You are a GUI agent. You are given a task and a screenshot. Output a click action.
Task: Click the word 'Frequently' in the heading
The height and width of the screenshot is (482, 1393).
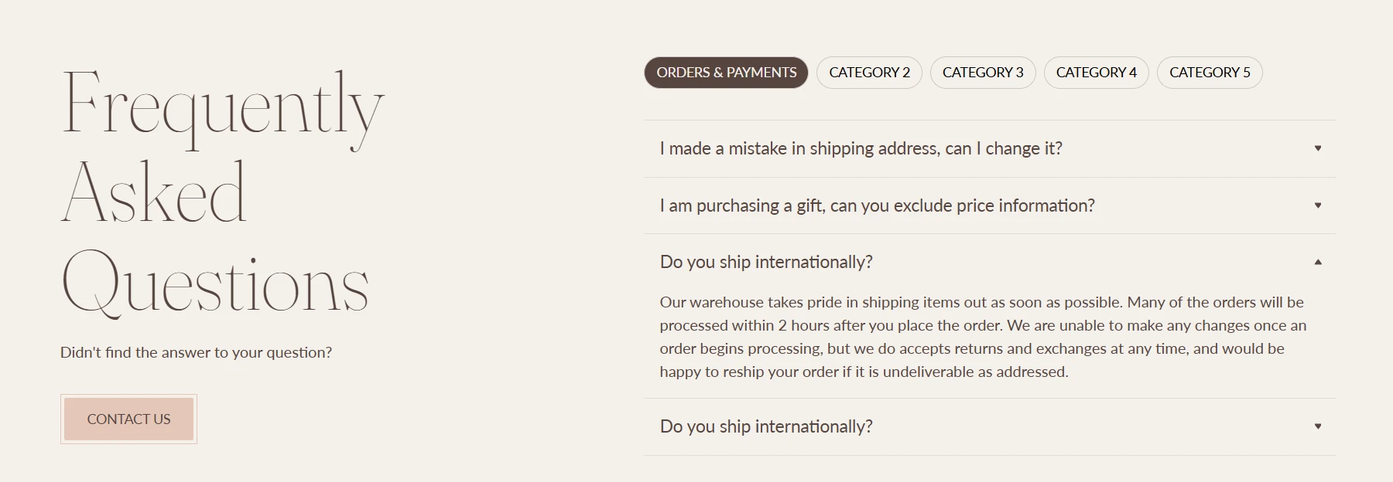[223, 108]
